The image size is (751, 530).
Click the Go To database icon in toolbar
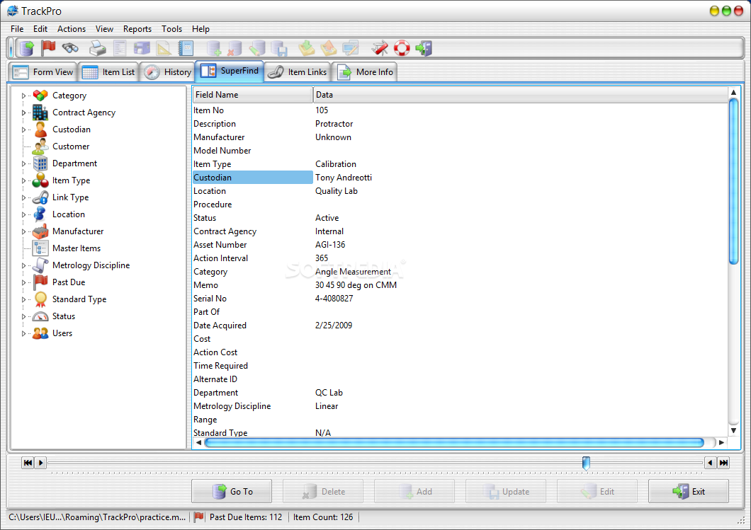click(27, 48)
